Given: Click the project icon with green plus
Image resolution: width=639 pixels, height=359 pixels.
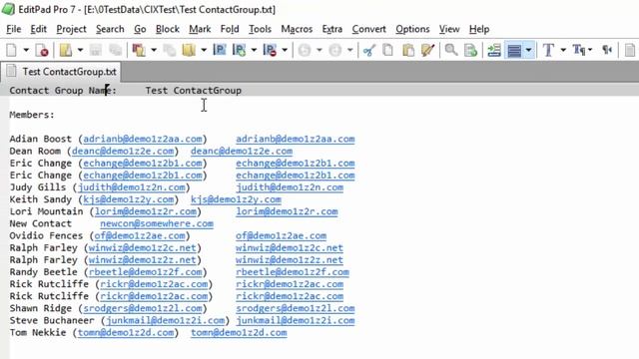Looking at the screenshot, I should click(x=240, y=51).
